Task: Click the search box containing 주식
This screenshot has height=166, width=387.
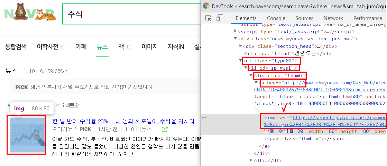Action: point(131,14)
